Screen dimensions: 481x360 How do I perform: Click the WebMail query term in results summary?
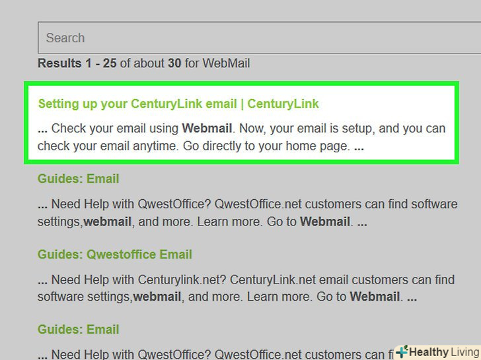point(226,64)
